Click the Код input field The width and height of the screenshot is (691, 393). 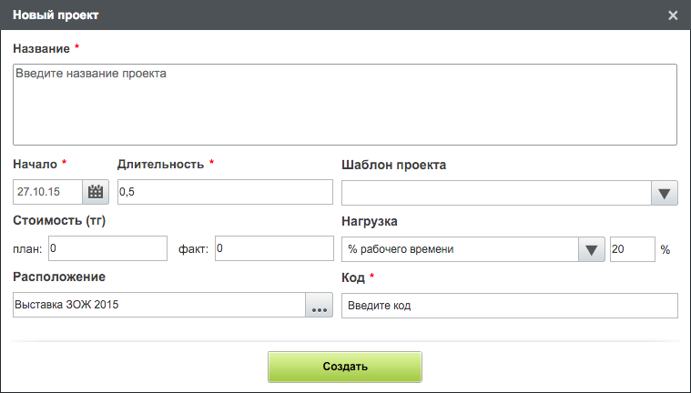(x=510, y=306)
